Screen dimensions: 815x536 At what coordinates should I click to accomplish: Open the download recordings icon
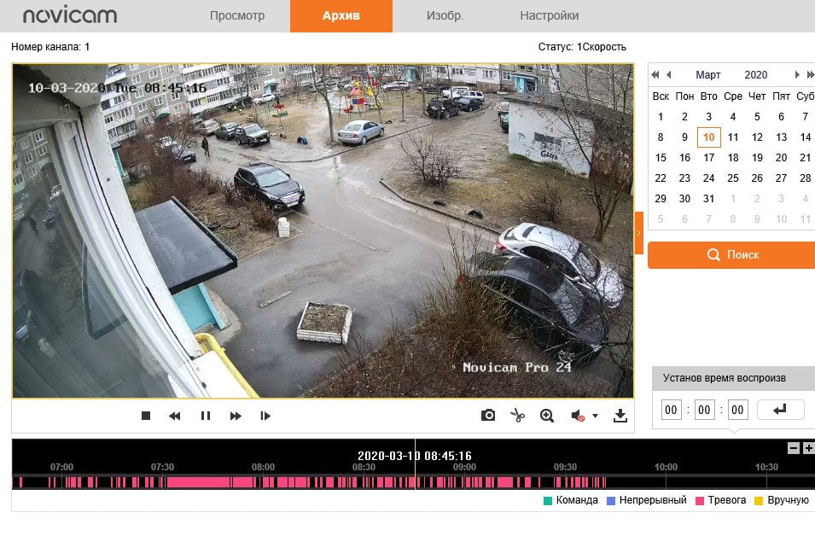(620, 416)
